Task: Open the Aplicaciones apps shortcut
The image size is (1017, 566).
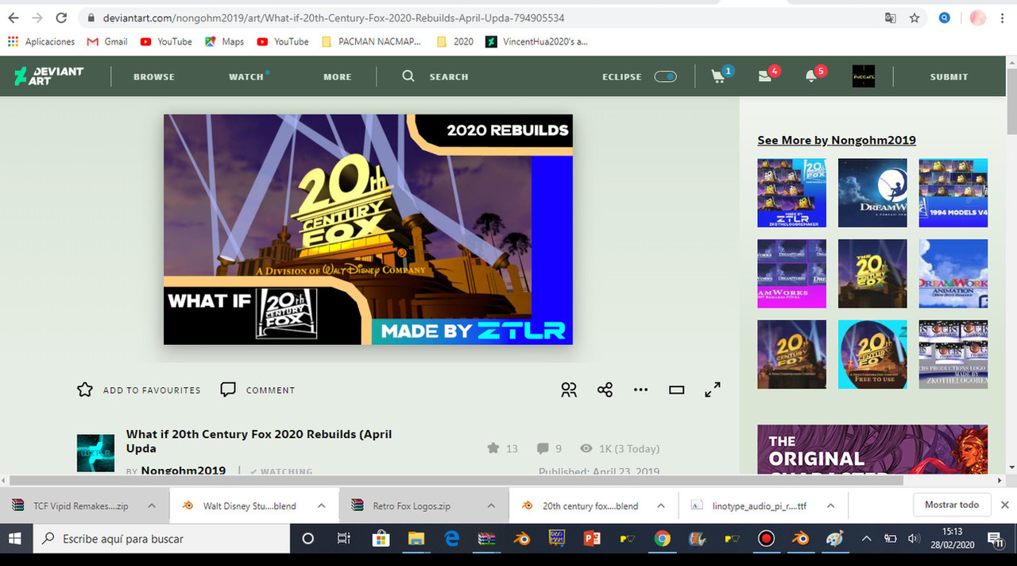Action: coord(41,41)
